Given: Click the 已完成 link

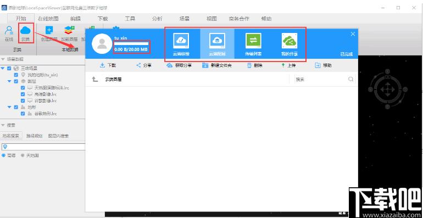Looking at the screenshot, I should tap(347, 54).
